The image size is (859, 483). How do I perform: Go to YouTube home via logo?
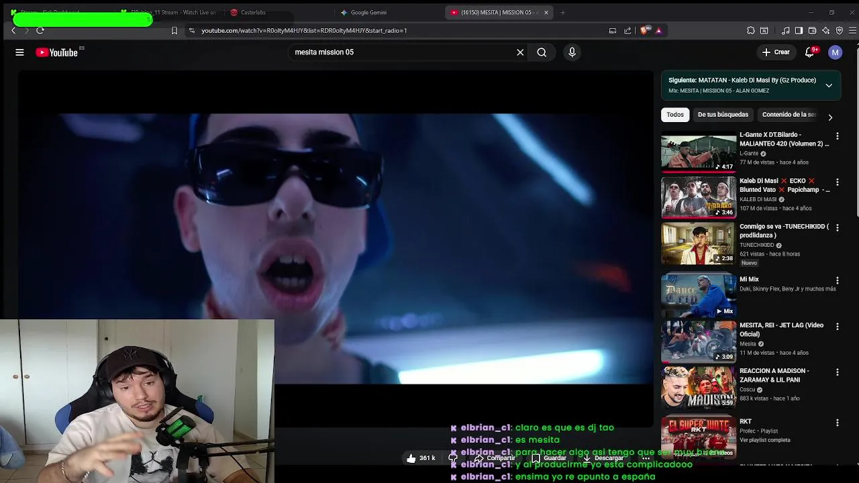coord(57,52)
